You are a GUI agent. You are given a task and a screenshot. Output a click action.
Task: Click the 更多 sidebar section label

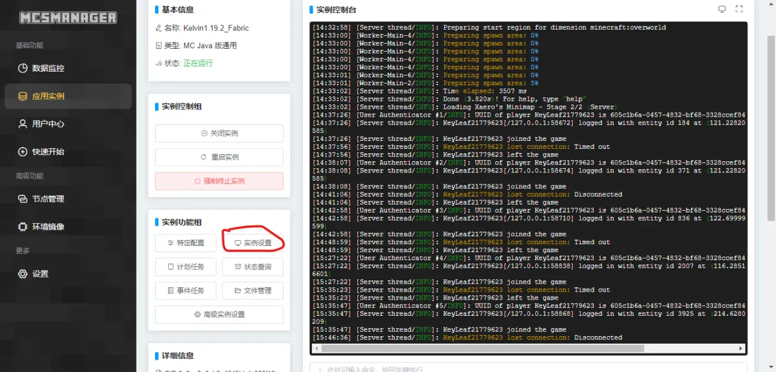22,251
